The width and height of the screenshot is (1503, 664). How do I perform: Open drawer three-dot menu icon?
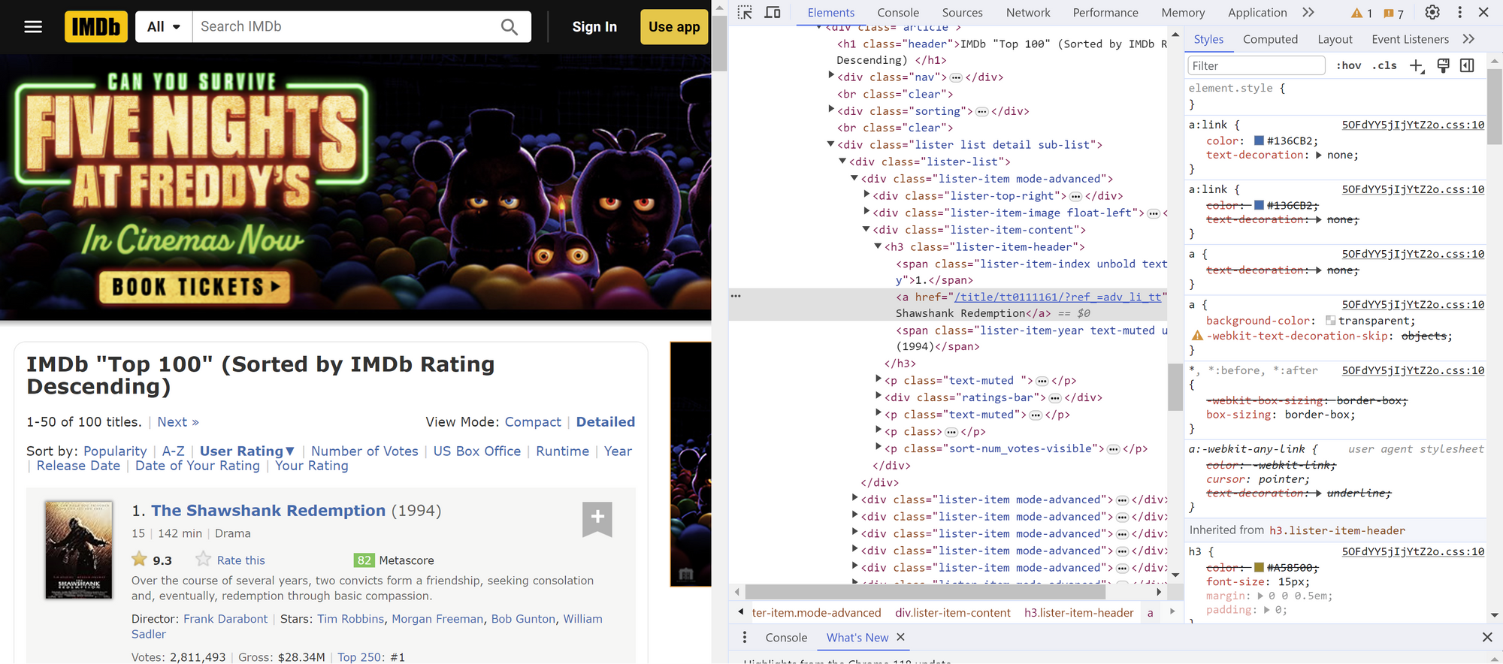coord(745,637)
